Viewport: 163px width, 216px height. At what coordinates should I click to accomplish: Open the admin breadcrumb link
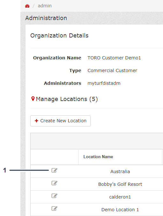pyautogui.click(x=45, y=6)
